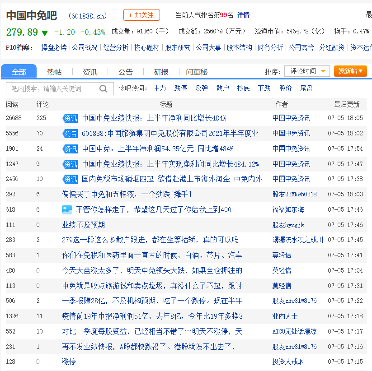Select the 全部 tab

coord(19,71)
